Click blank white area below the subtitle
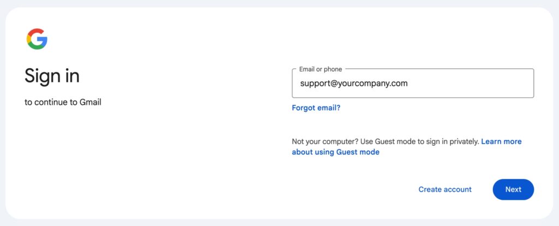Image resolution: width=559 pixels, height=226 pixels. [x=109, y=164]
